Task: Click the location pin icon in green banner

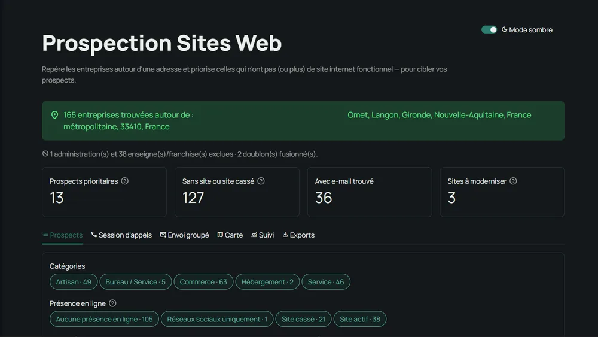Action: tap(54, 115)
